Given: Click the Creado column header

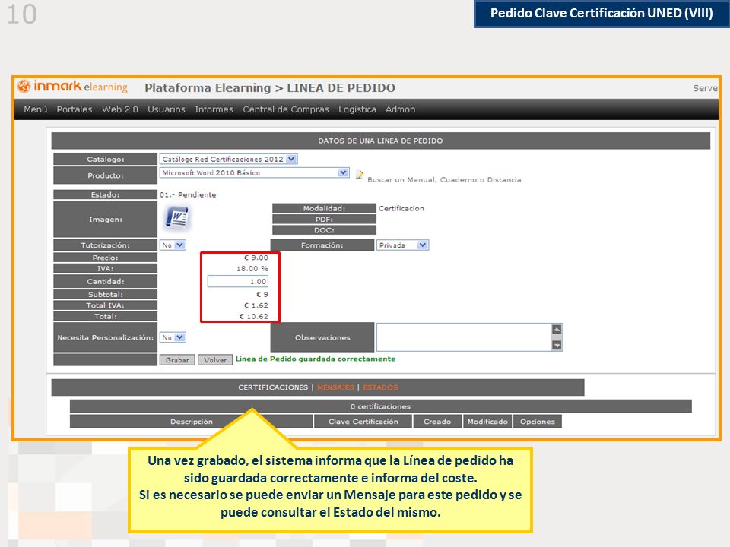Looking at the screenshot, I should point(437,422).
